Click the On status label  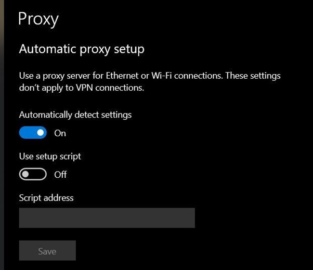coord(60,133)
